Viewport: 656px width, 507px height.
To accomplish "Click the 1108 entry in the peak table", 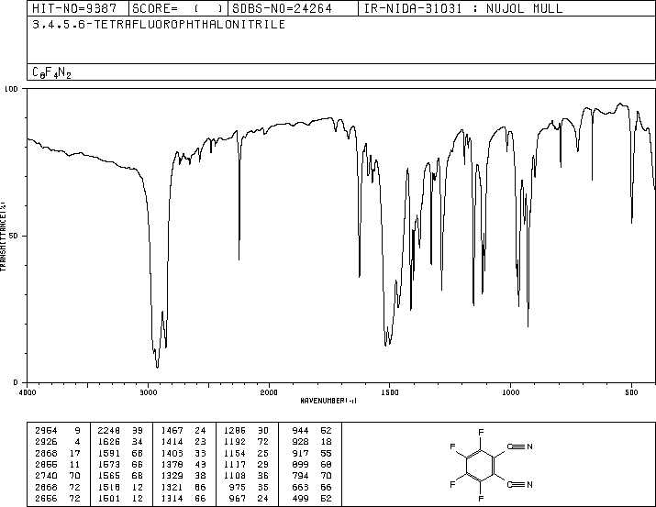I will click(x=235, y=476).
